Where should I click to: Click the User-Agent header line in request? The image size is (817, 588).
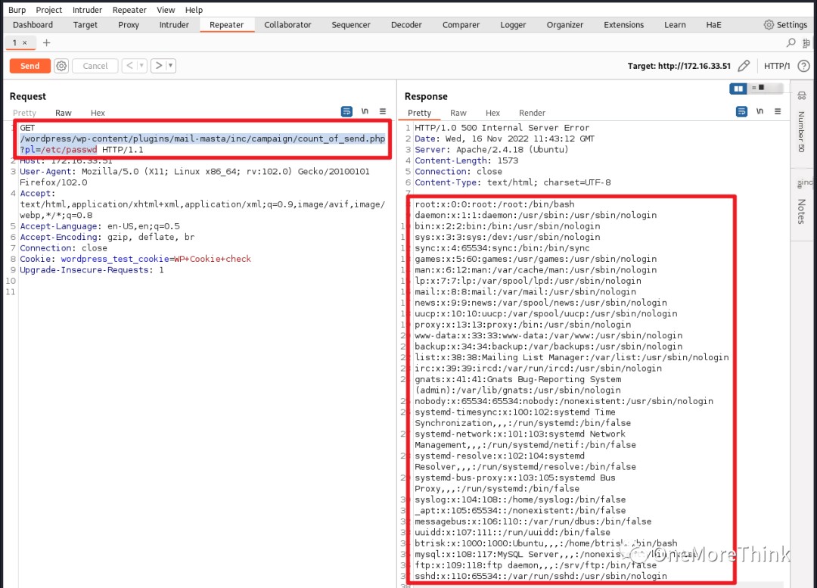pyautogui.click(x=195, y=177)
